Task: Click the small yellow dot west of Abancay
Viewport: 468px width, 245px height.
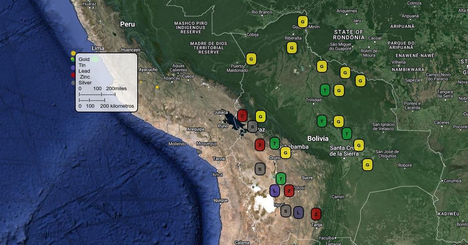Action: click(x=157, y=87)
